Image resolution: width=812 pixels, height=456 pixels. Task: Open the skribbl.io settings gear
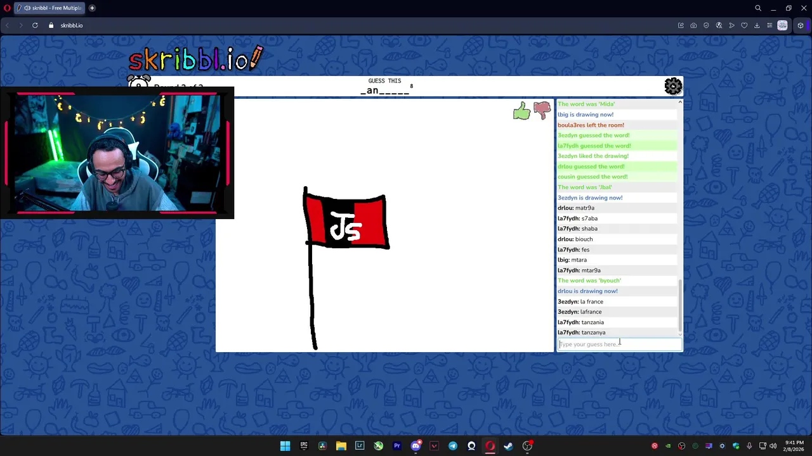click(673, 86)
